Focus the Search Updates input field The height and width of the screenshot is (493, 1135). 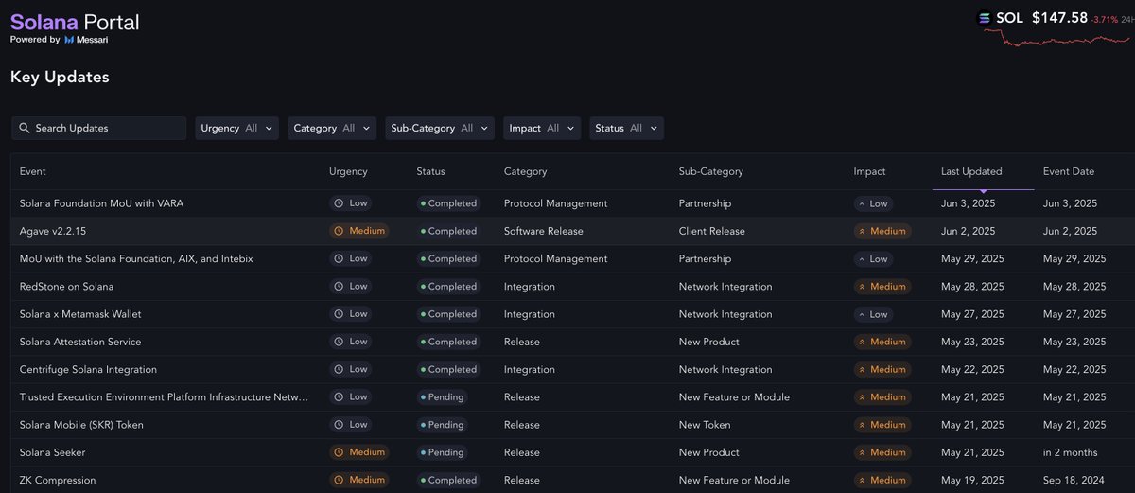[98, 128]
